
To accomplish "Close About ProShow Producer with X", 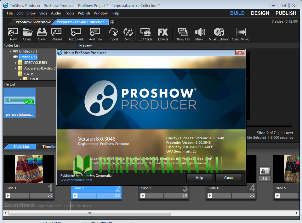I will click(x=240, y=53).
